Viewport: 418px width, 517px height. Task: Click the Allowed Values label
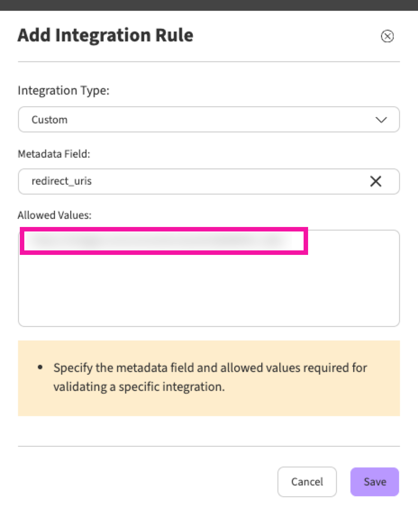click(x=55, y=215)
